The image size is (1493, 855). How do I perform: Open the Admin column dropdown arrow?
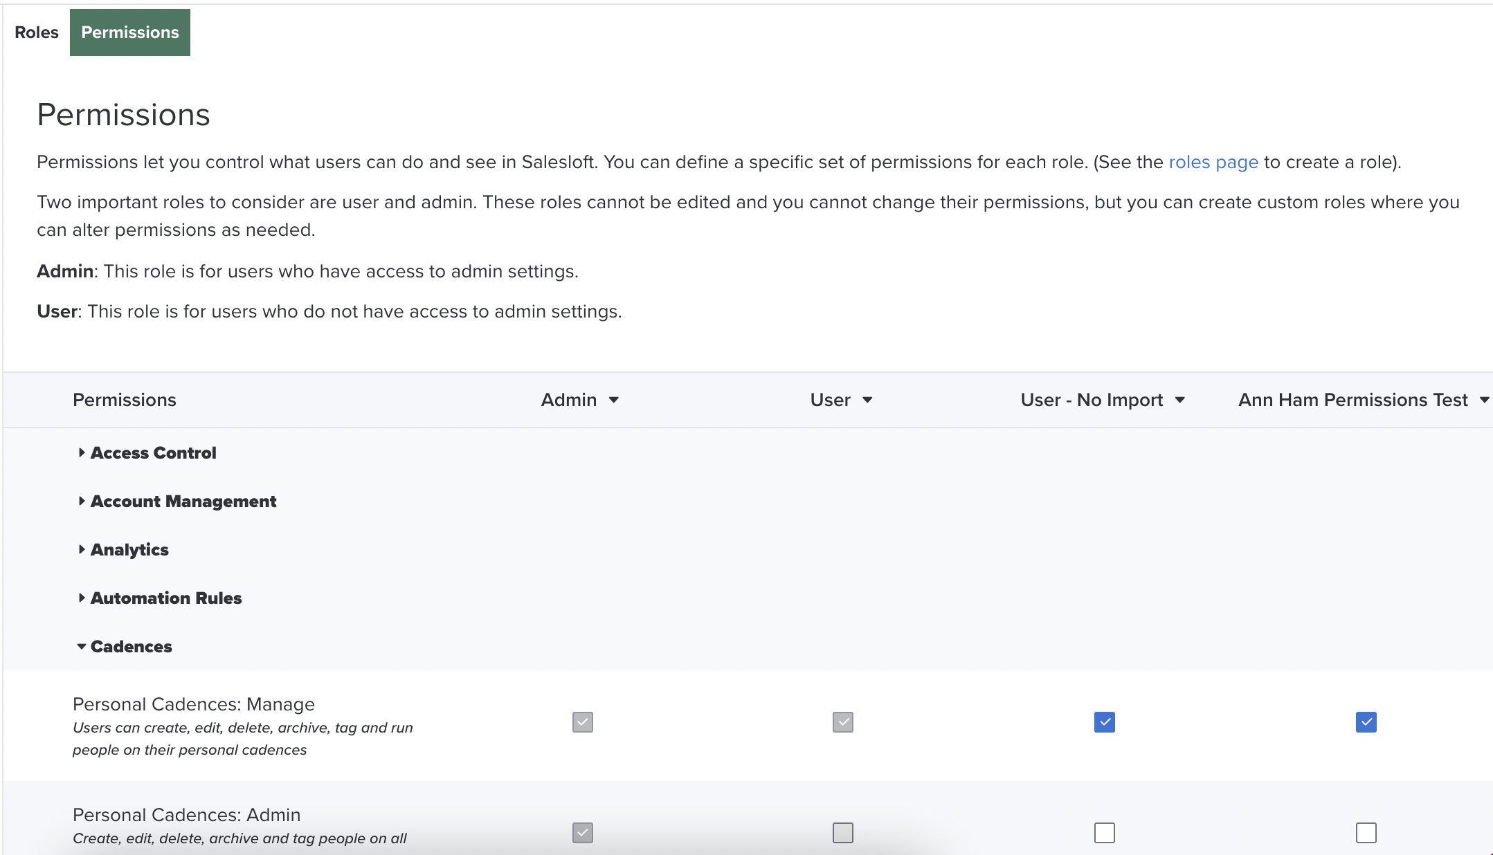pos(613,400)
